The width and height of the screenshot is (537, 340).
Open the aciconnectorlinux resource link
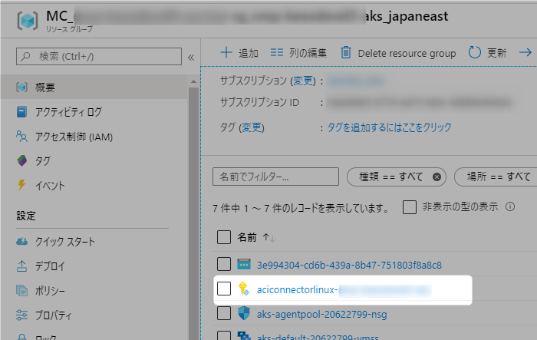pyautogui.click(x=344, y=290)
